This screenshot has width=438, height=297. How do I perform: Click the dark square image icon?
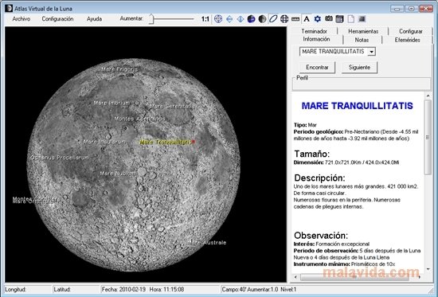coord(362,19)
